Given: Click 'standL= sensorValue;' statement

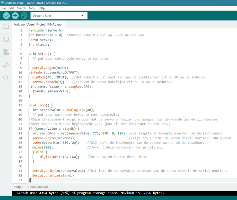Looking at the screenshot, I should coord(51,91).
